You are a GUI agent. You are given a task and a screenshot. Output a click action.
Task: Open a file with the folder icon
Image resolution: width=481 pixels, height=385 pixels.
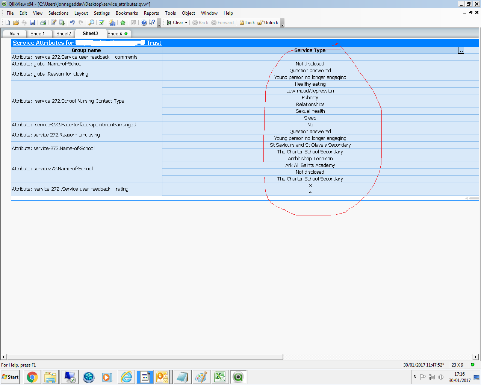[16, 23]
